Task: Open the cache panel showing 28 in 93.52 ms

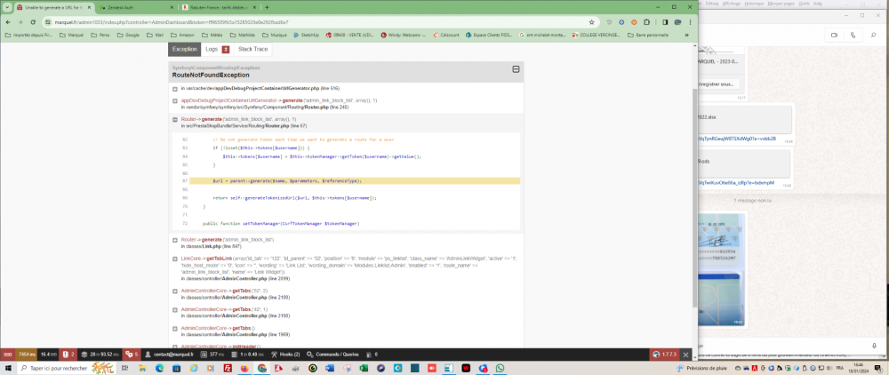Action: [x=100, y=355]
